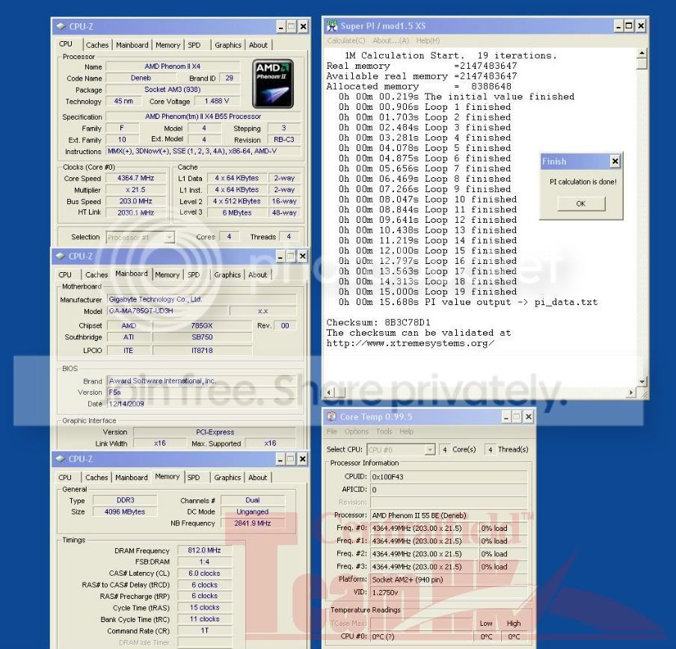The image size is (676, 649).
Task: Close the Finish dialog with X
Action: (x=615, y=162)
